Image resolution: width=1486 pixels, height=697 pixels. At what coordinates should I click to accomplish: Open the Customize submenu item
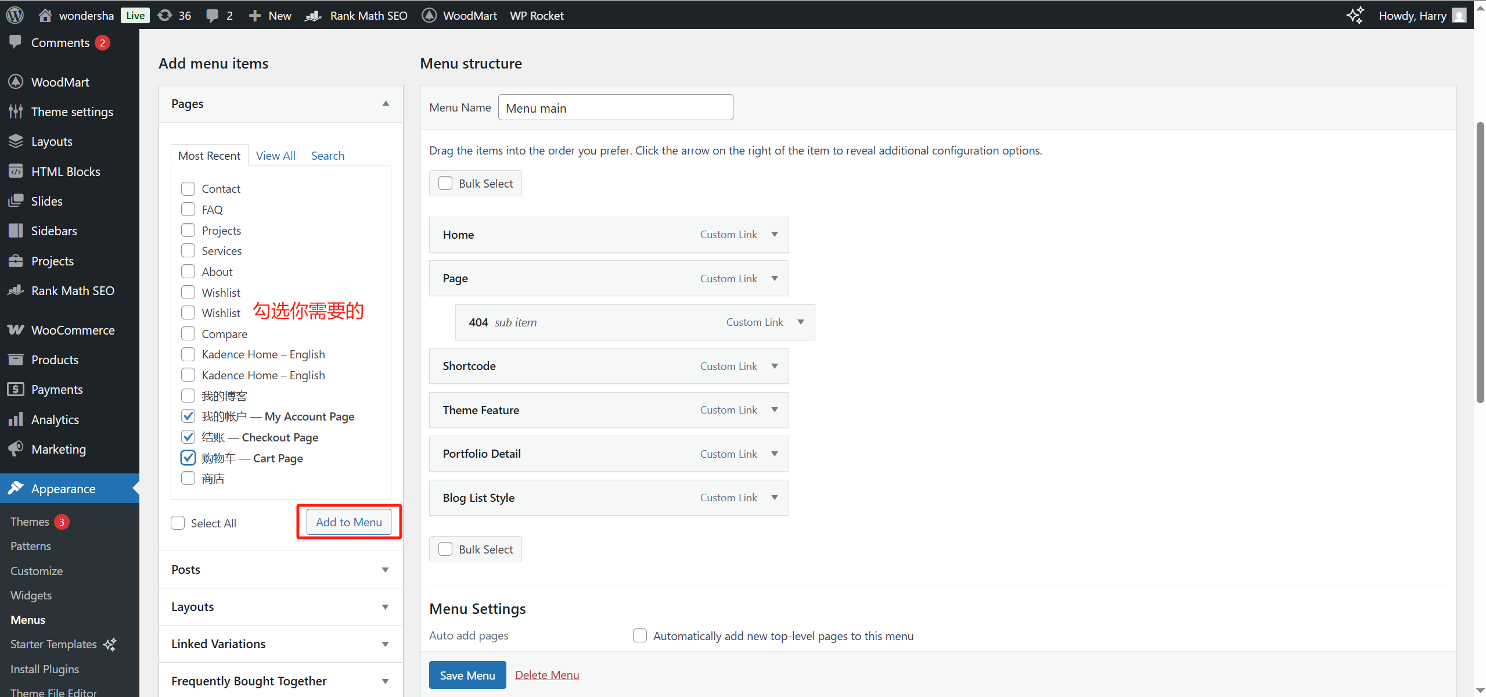click(37, 571)
